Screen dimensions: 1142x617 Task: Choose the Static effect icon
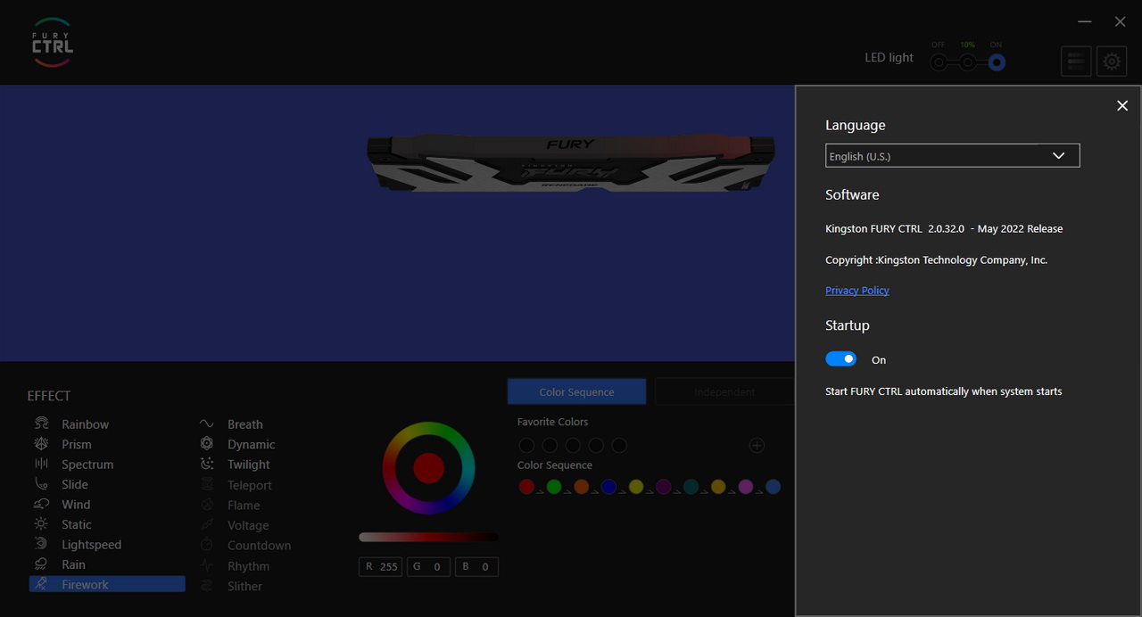[x=41, y=524]
